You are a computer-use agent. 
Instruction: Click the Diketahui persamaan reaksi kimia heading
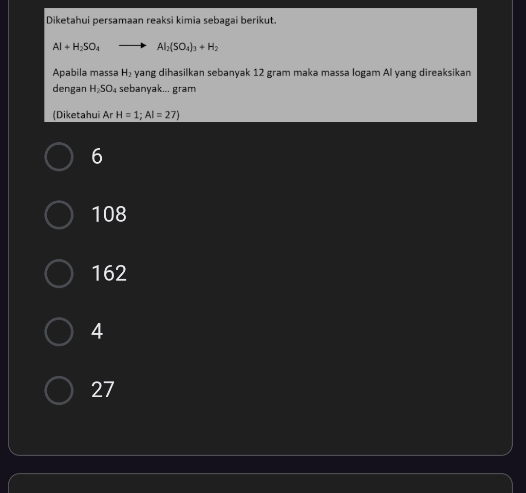161,20
